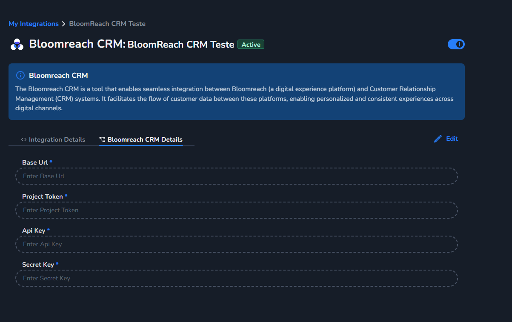Click the Base Url field label
Image resolution: width=512 pixels, height=322 pixels.
tap(35, 162)
